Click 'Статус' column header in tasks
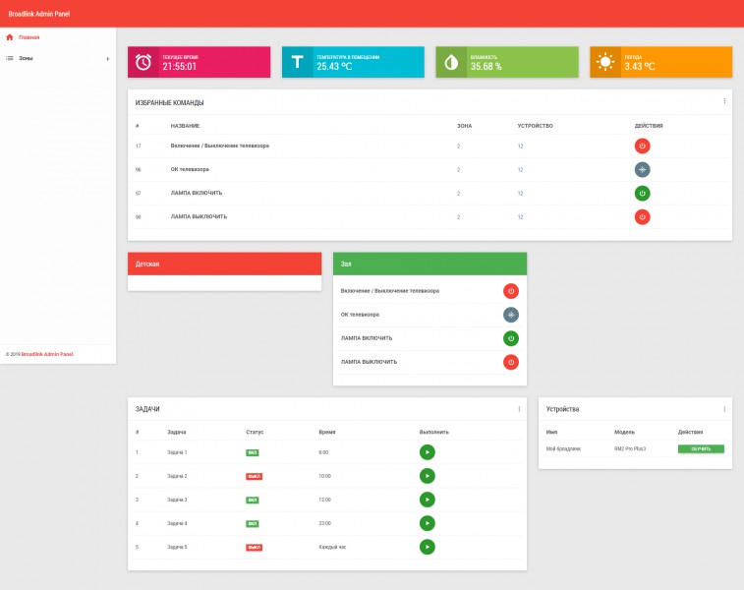The height and width of the screenshot is (590, 744). pos(255,432)
